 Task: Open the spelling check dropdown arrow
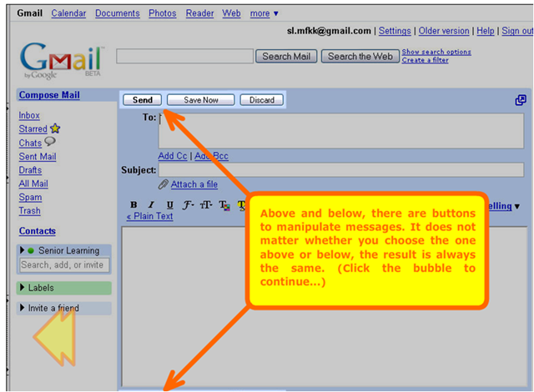click(x=517, y=207)
